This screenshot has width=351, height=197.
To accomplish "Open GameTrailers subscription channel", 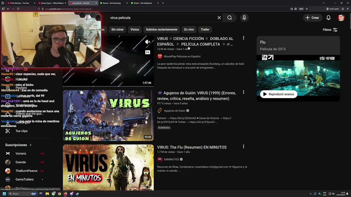I will [x=24, y=179].
